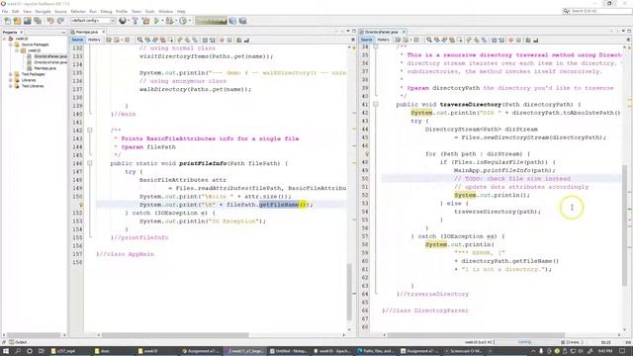This screenshot has height=356, width=633.
Task: Open the Tools menu
Action: [149, 11]
